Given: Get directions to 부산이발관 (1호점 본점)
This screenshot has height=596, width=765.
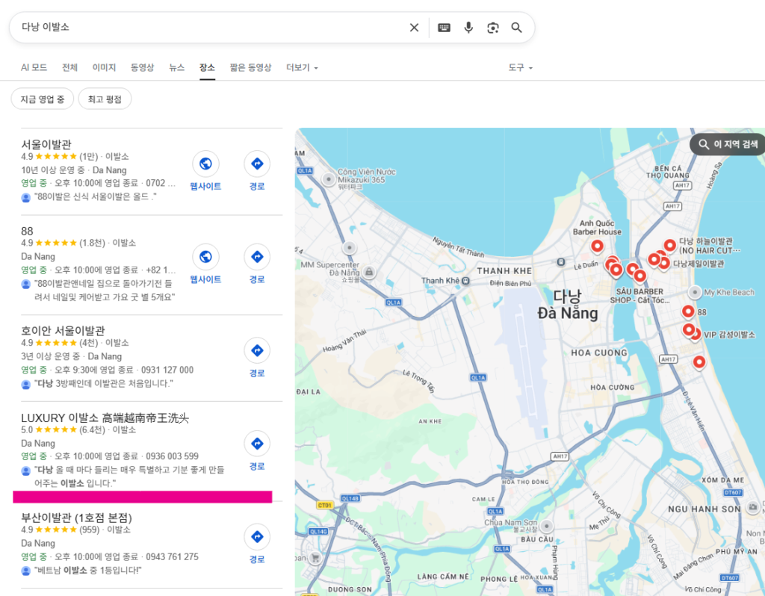Looking at the screenshot, I should (x=257, y=536).
